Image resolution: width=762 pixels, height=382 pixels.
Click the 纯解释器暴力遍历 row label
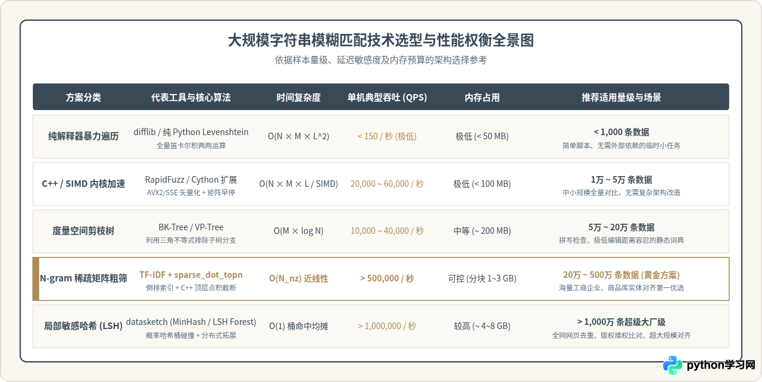(83, 136)
